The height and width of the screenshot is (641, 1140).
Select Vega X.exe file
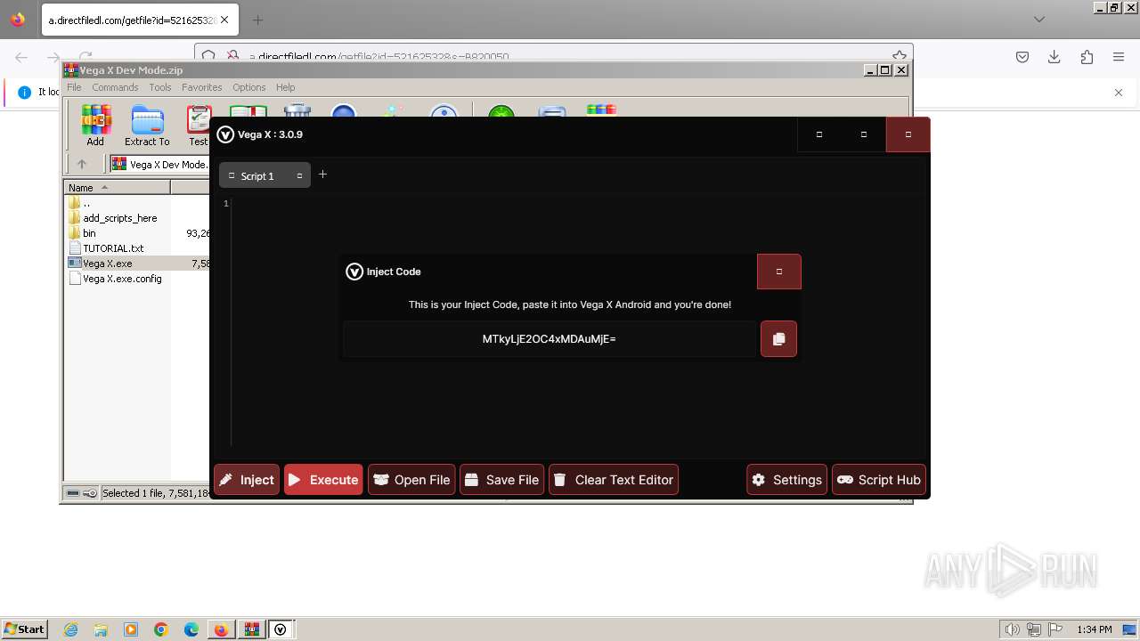[101, 264]
